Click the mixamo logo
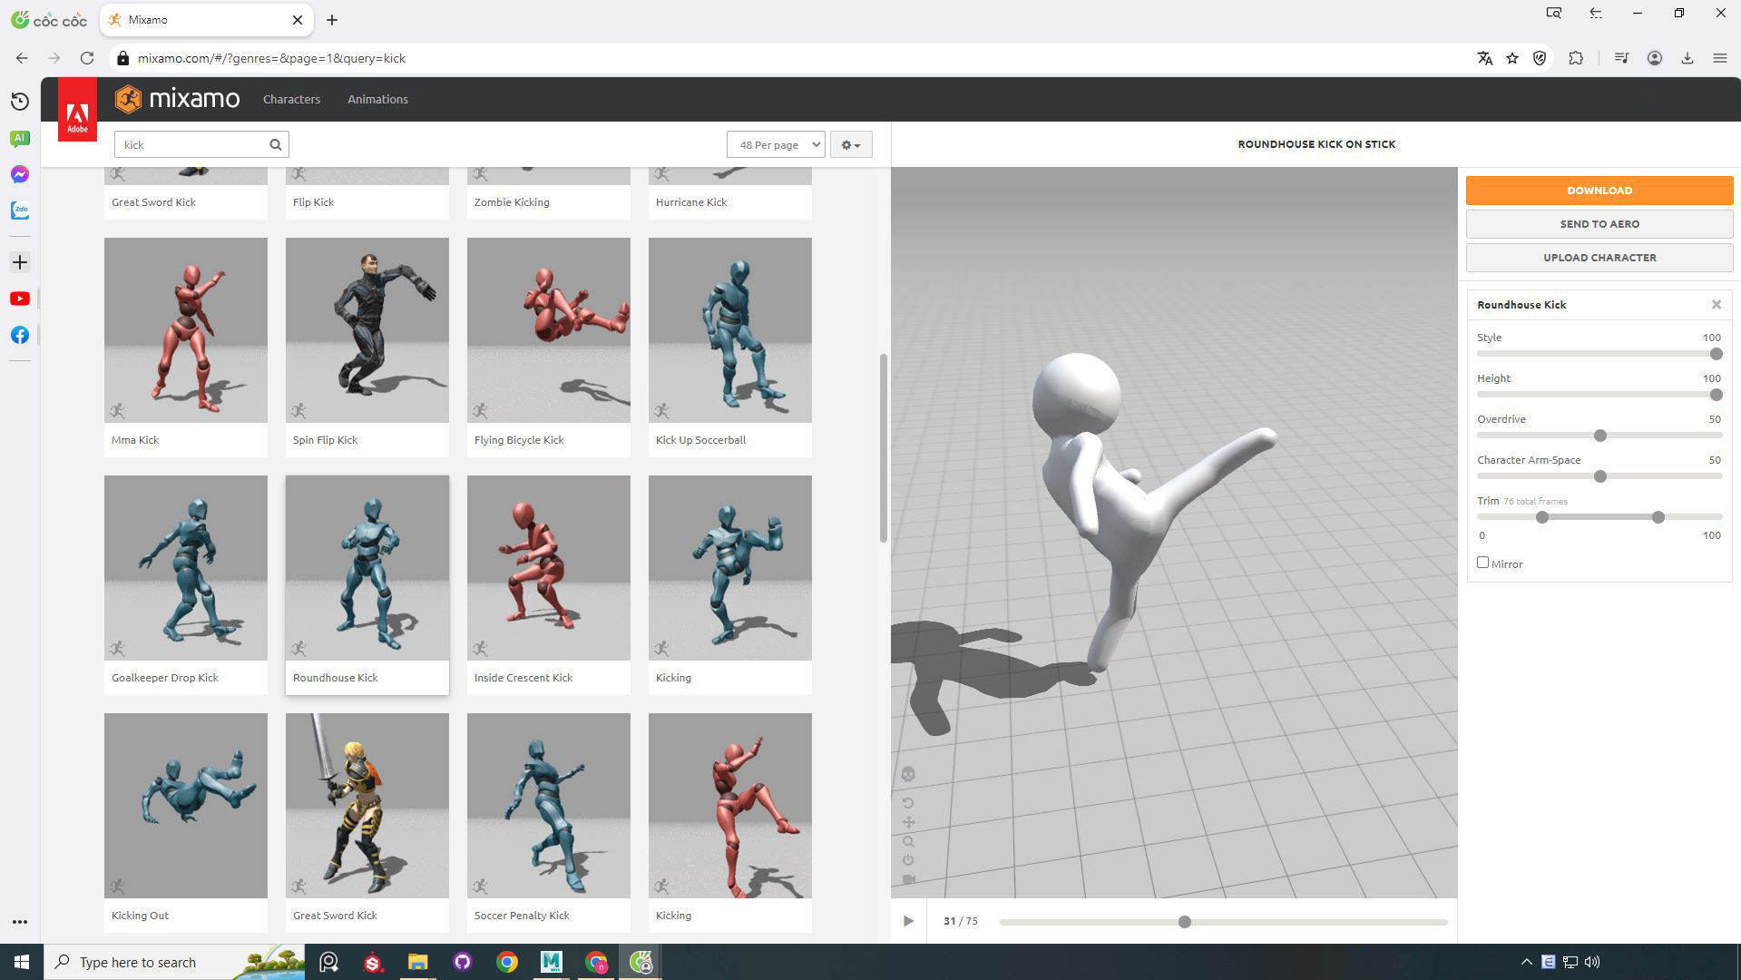The width and height of the screenshot is (1741, 980). click(178, 98)
